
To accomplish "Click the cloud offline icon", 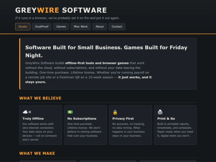I will click(27, 112).
